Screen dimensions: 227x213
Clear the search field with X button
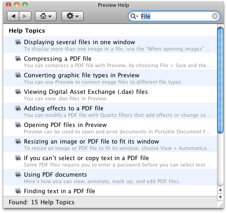tap(215, 16)
